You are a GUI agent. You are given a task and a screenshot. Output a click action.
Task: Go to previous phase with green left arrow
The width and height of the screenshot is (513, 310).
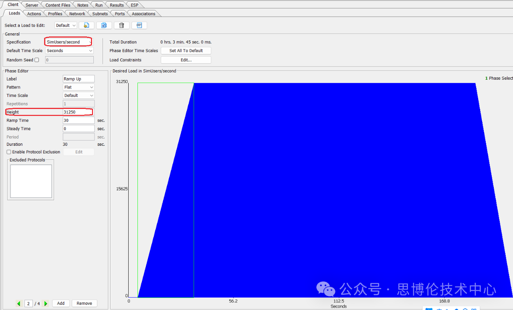click(x=18, y=304)
